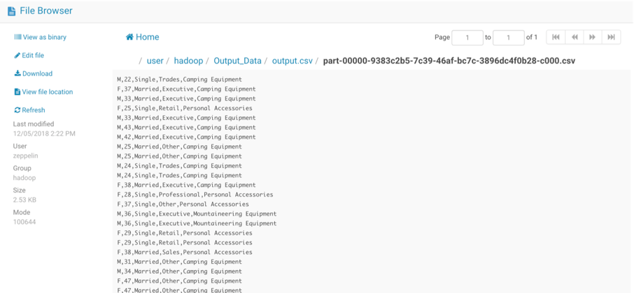Viewport: 634px width, 293px height.
Task: Click row M,22,Single,Trades,Camping Equipment
Action: pos(180,80)
